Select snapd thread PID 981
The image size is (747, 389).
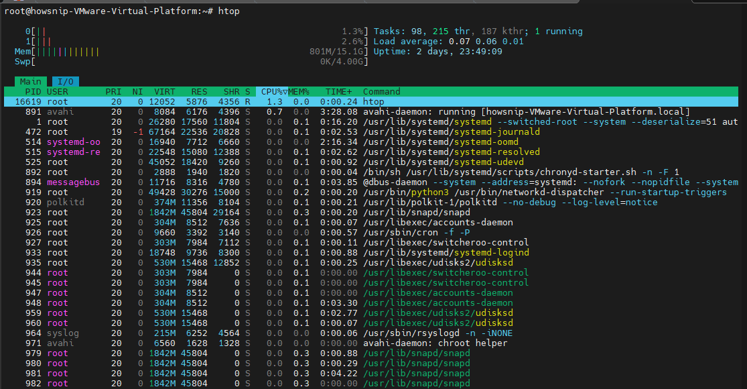371,374
